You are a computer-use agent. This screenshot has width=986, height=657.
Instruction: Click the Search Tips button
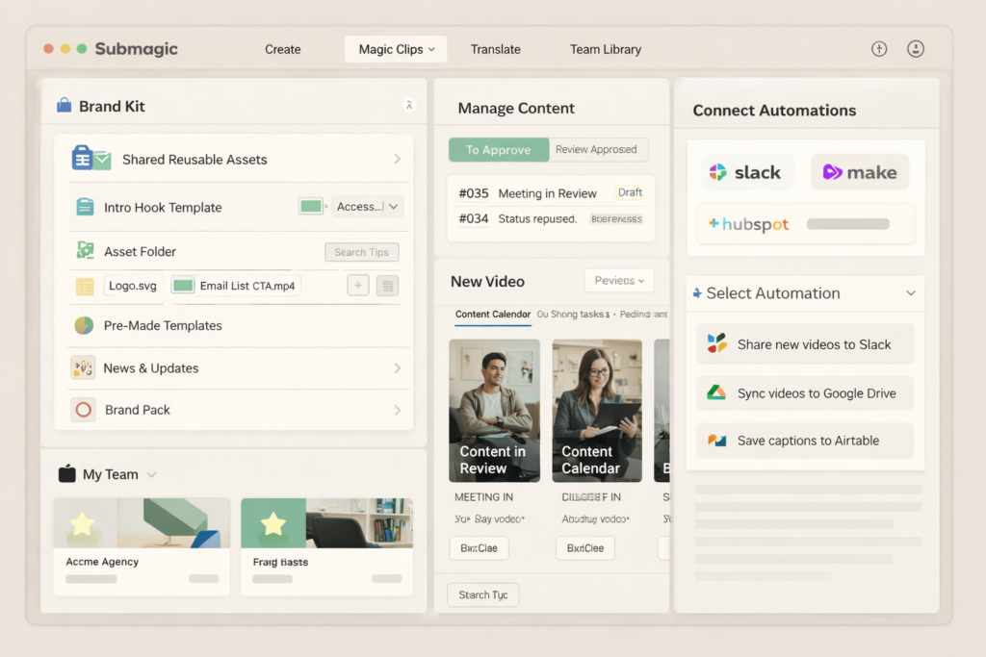tap(361, 251)
